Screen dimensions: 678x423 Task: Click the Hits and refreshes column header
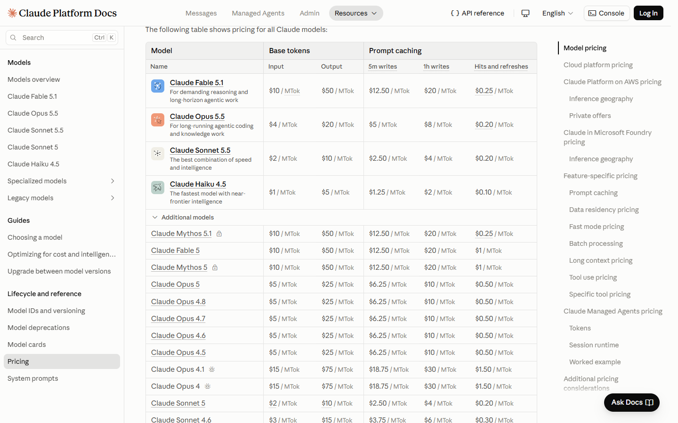tap(501, 67)
